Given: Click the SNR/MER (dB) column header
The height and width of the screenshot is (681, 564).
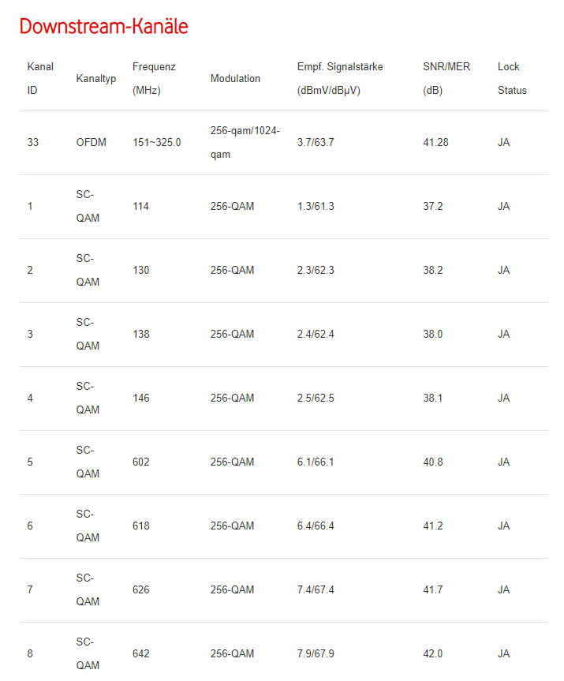Looking at the screenshot, I should 446,78.
